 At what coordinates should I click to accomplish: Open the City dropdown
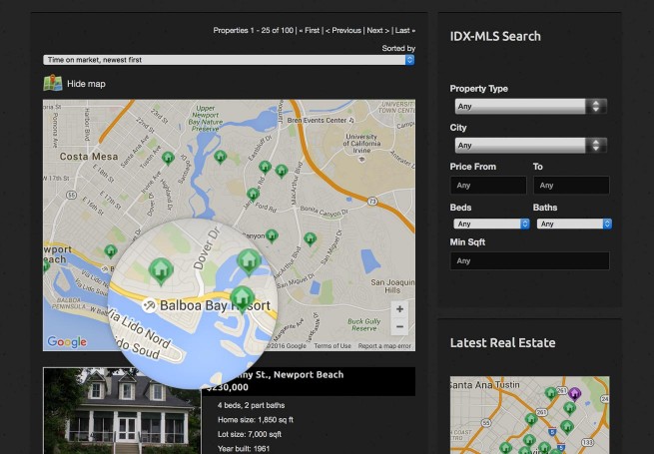tap(530, 145)
